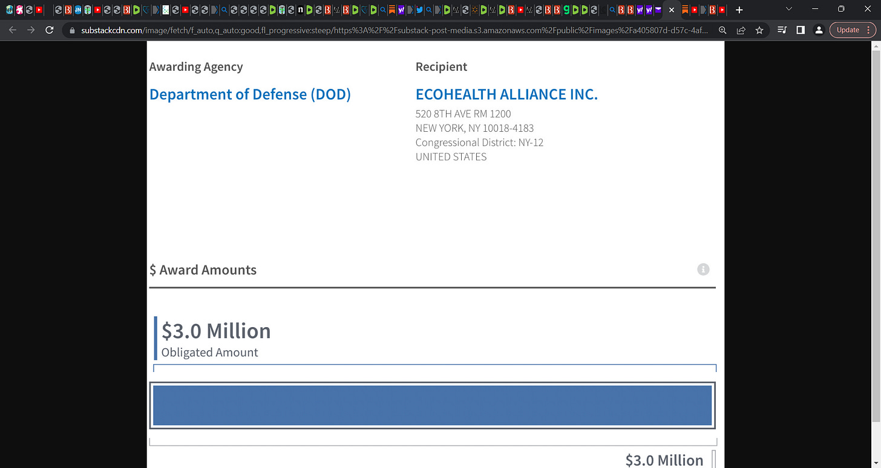The width and height of the screenshot is (881, 468).
Task: Switch to the first tab with teal icon
Action: click(10, 10)
